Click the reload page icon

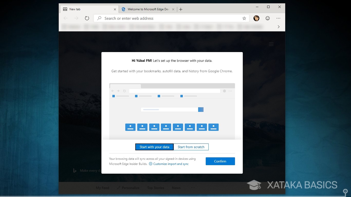point(87,18)
